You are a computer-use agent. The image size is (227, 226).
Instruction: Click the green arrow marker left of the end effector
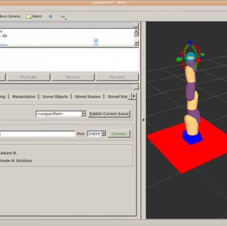[179, 59]
